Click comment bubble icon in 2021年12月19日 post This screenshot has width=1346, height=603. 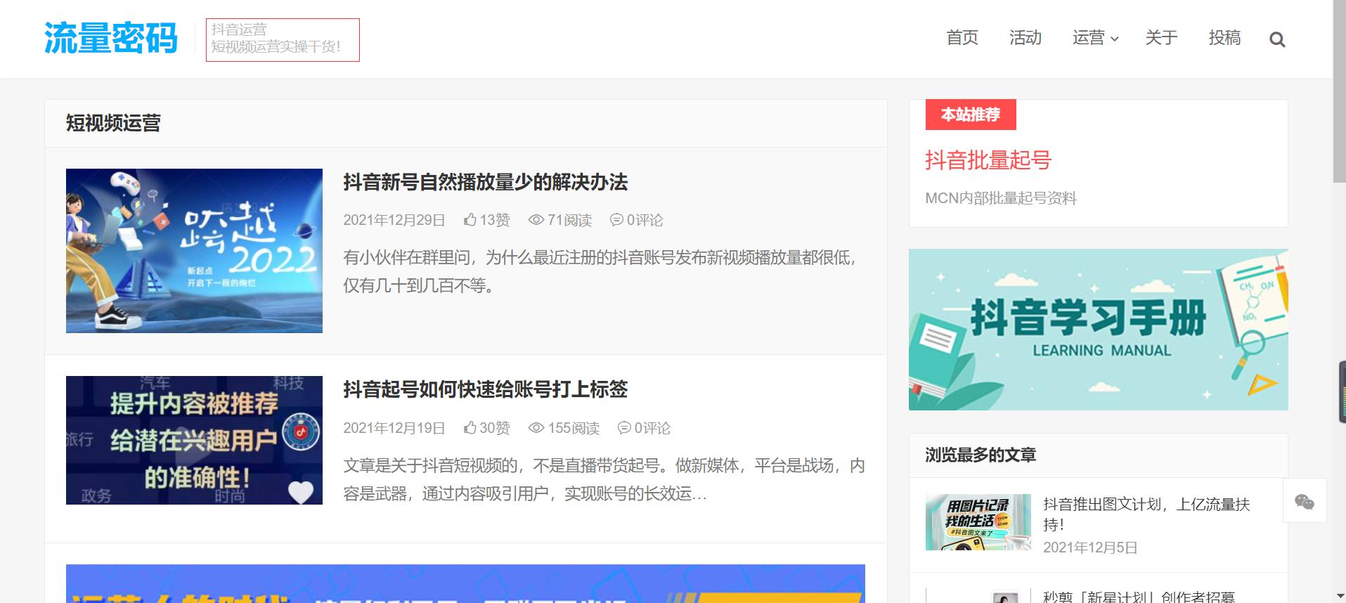click(x=624, y=428)
